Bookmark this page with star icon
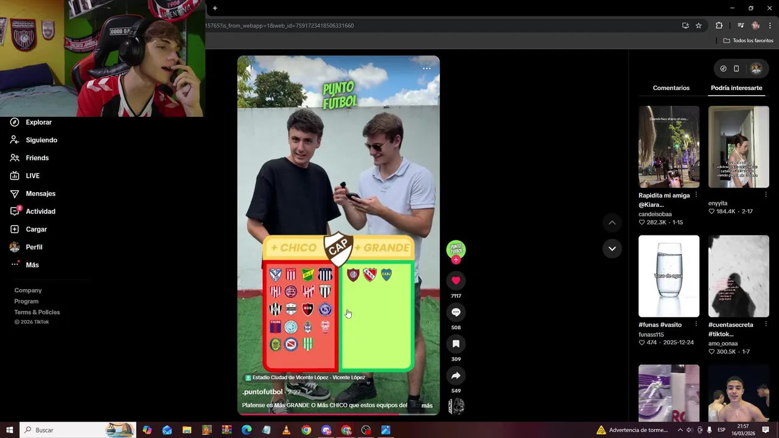The width and height of the screenshot is (779, 438). [x=699, y=26]
